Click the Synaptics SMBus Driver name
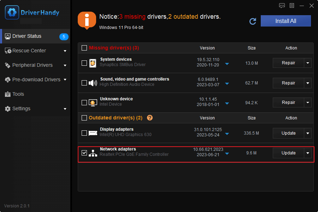Screen dimensions: 318x212 tap(123, 65)
